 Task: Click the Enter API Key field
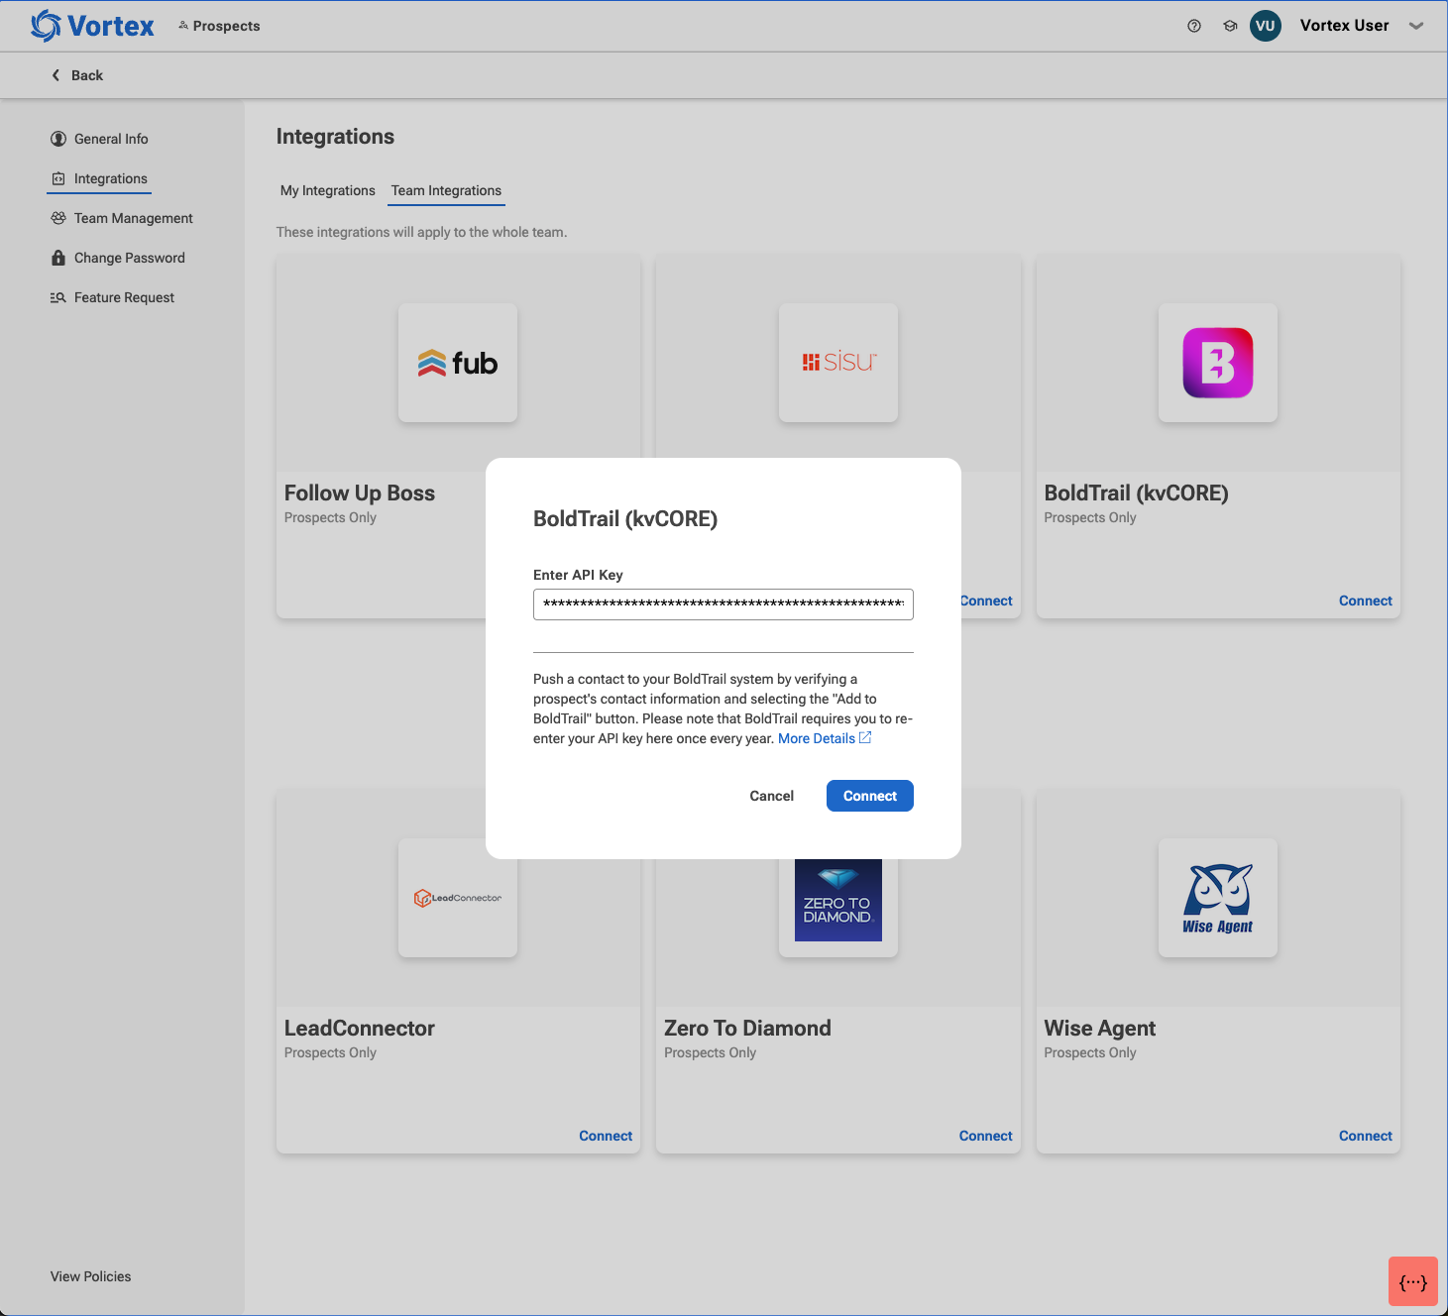pyautogui.click(x=724, y=604)
